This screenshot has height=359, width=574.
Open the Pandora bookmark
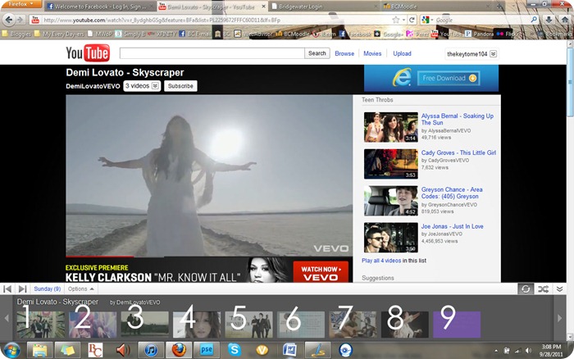tap(480, 34)
